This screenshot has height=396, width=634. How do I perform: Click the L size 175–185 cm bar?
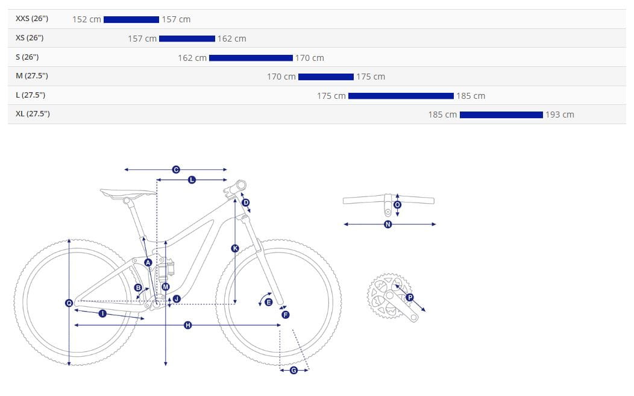[401, 95]
